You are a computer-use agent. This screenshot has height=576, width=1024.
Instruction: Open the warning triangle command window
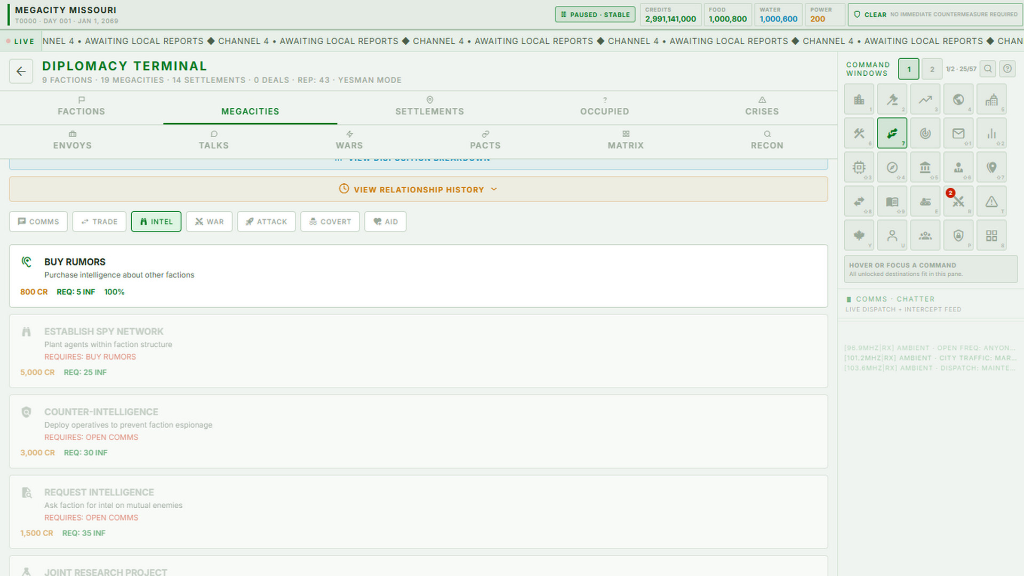click(991, 202)
